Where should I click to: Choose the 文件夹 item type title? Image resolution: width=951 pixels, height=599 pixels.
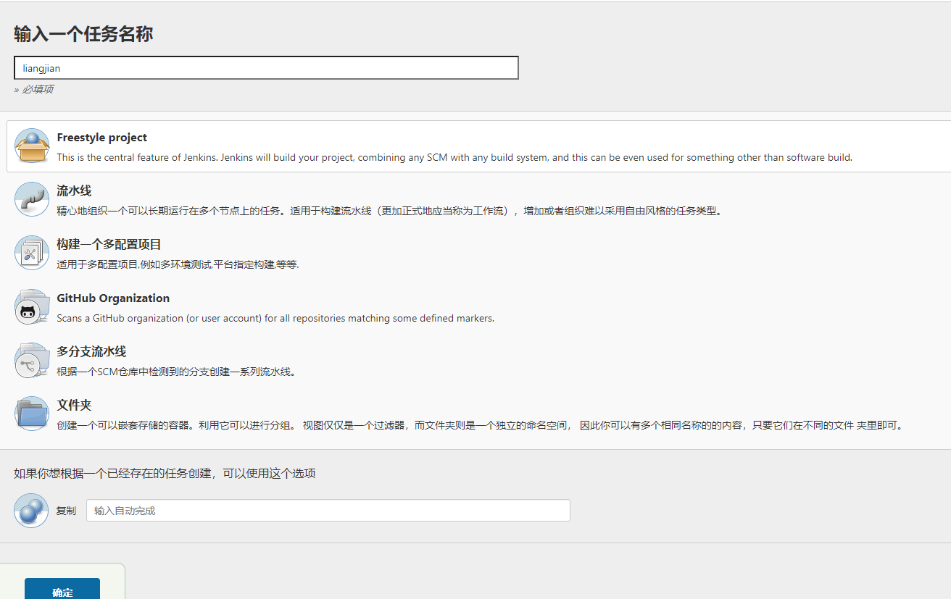tap(74, 406)
